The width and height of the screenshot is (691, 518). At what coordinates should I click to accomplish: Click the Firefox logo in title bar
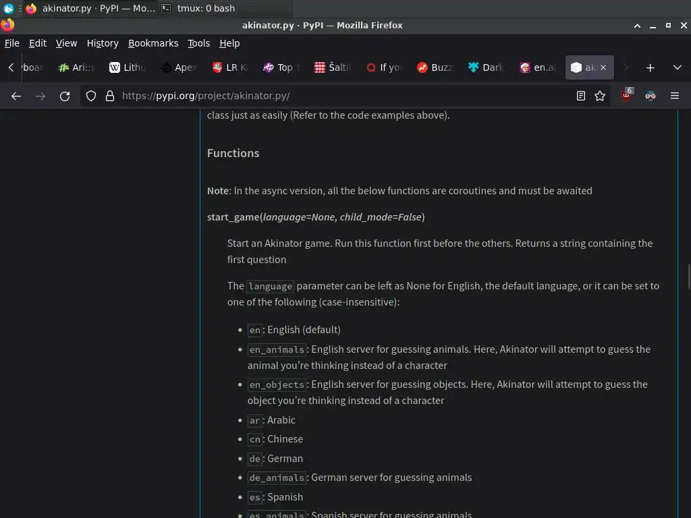(7, 25)
